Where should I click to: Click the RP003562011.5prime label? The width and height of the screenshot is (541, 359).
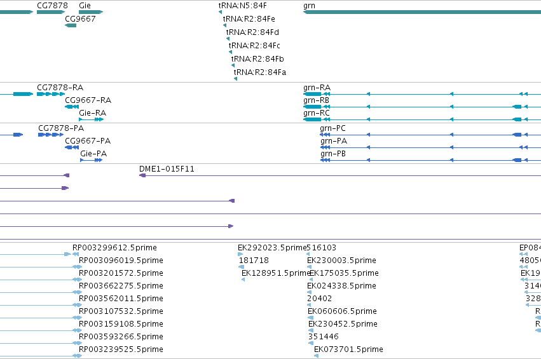tap(121, 298)
